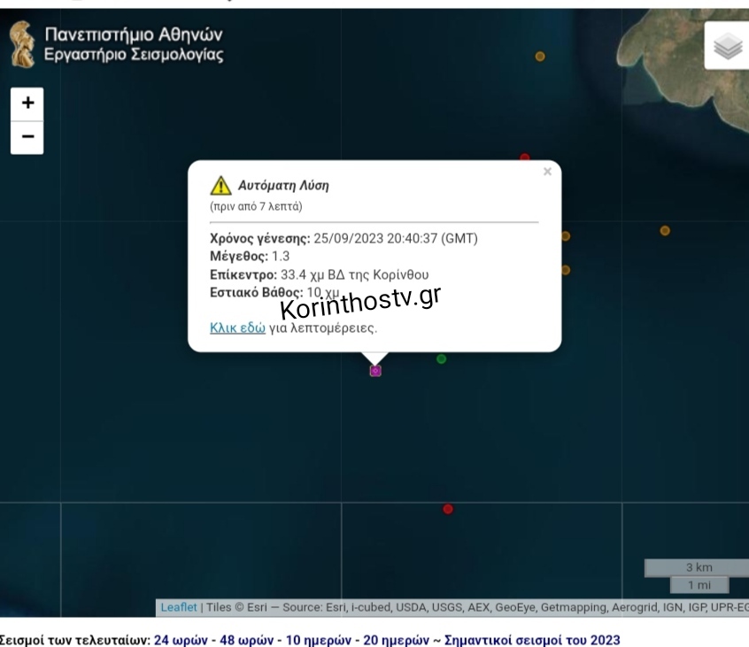Viewport: 749px width, 647px height.
Task: Open Σημαντικοί σεισμοί του 2023
Action: point(531,639)
